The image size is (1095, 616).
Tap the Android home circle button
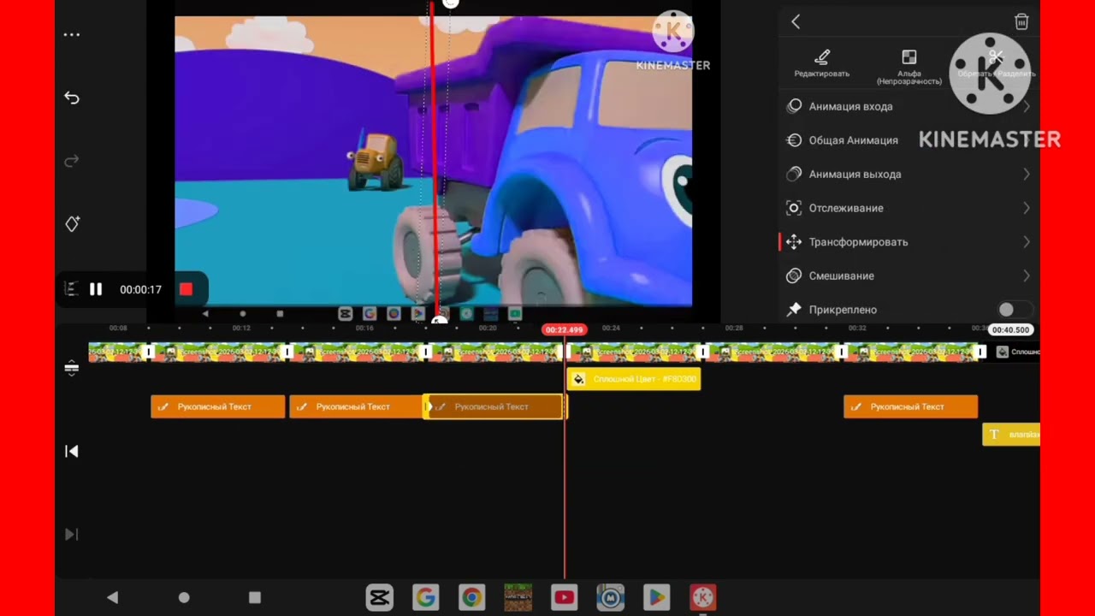click(x=183, y=597)
